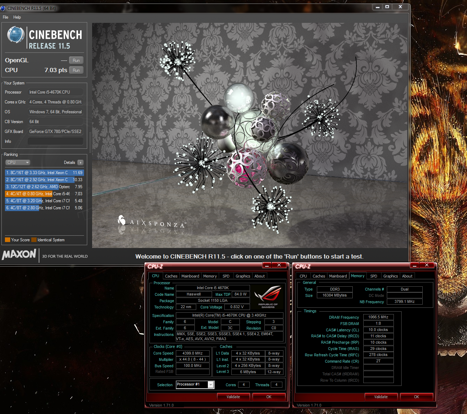The width and height of the screenshot is (467, 414).
Task: Switch to Mainboard tab in left CPU-Z window
Action: tap(190, 276)
